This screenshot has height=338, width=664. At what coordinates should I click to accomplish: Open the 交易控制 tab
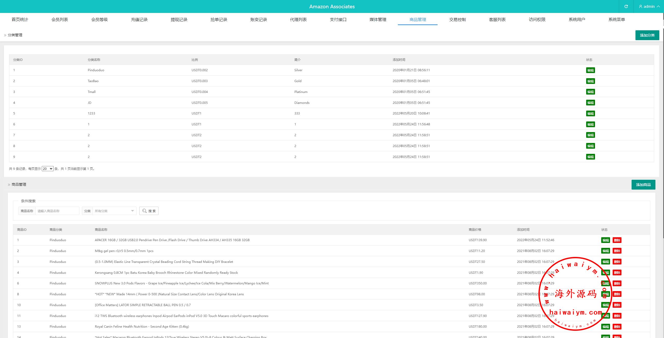(457, 19)
